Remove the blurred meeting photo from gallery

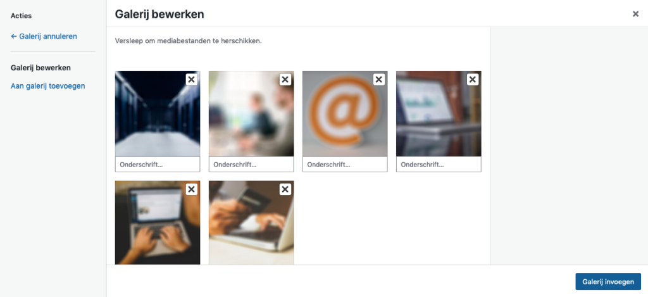click(x=285, y=79)
